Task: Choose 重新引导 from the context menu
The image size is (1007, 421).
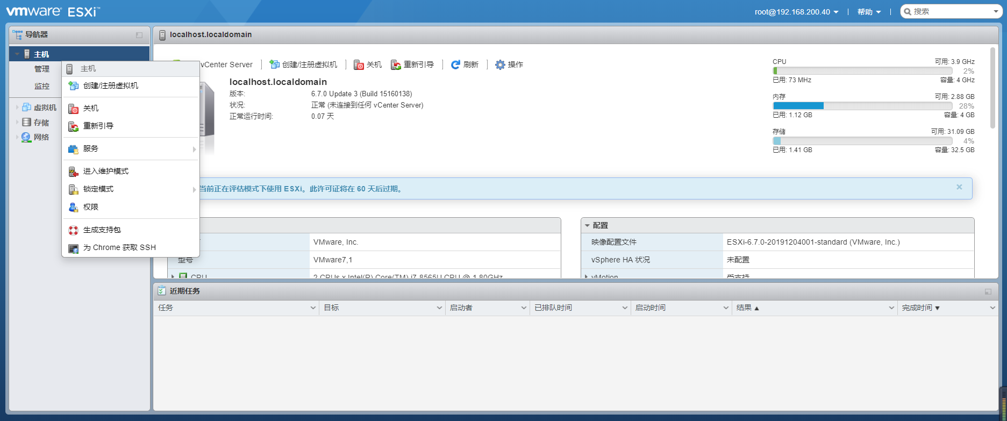Action: click(x=131, y=126)
